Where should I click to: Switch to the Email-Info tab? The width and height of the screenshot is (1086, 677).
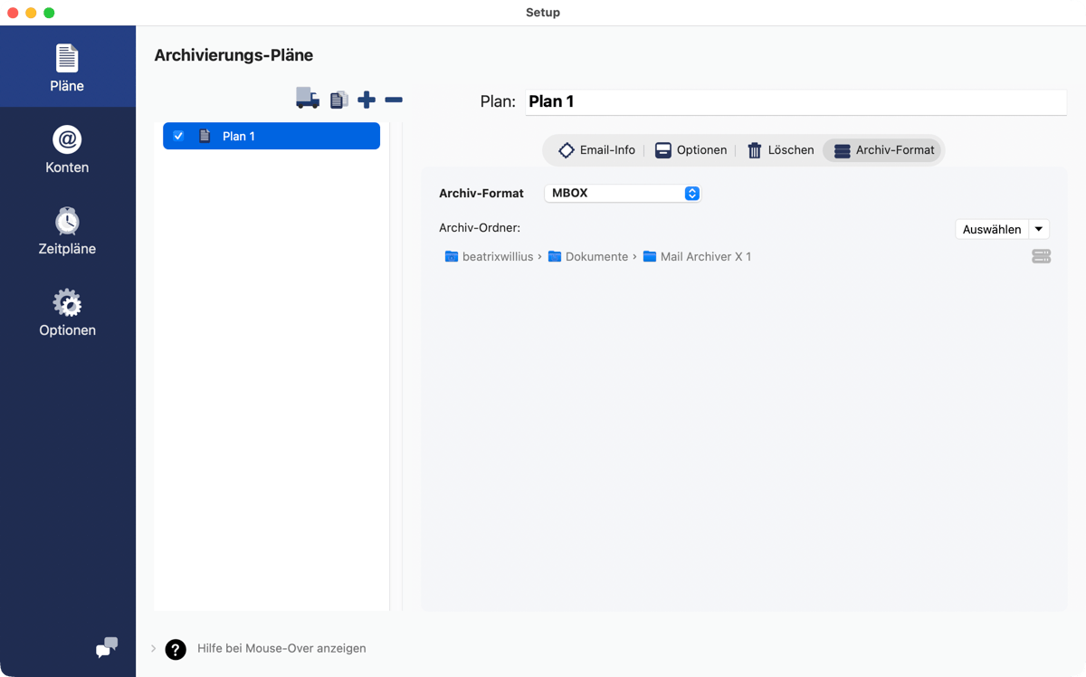point(597,150)
